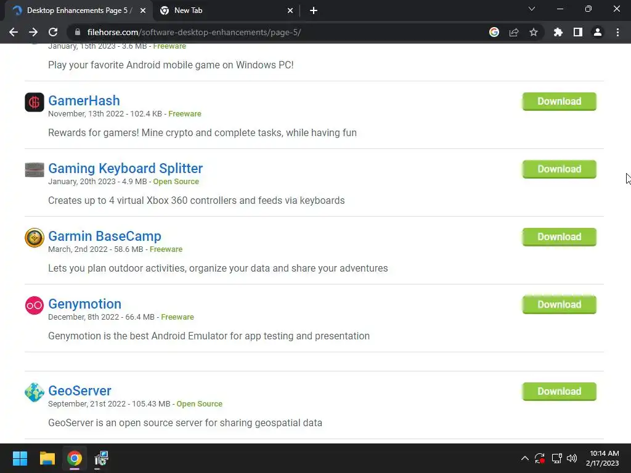Viewport: 631px width, 473px height.
Task: Switch to the New Tab tab
Action: [226, 10]
